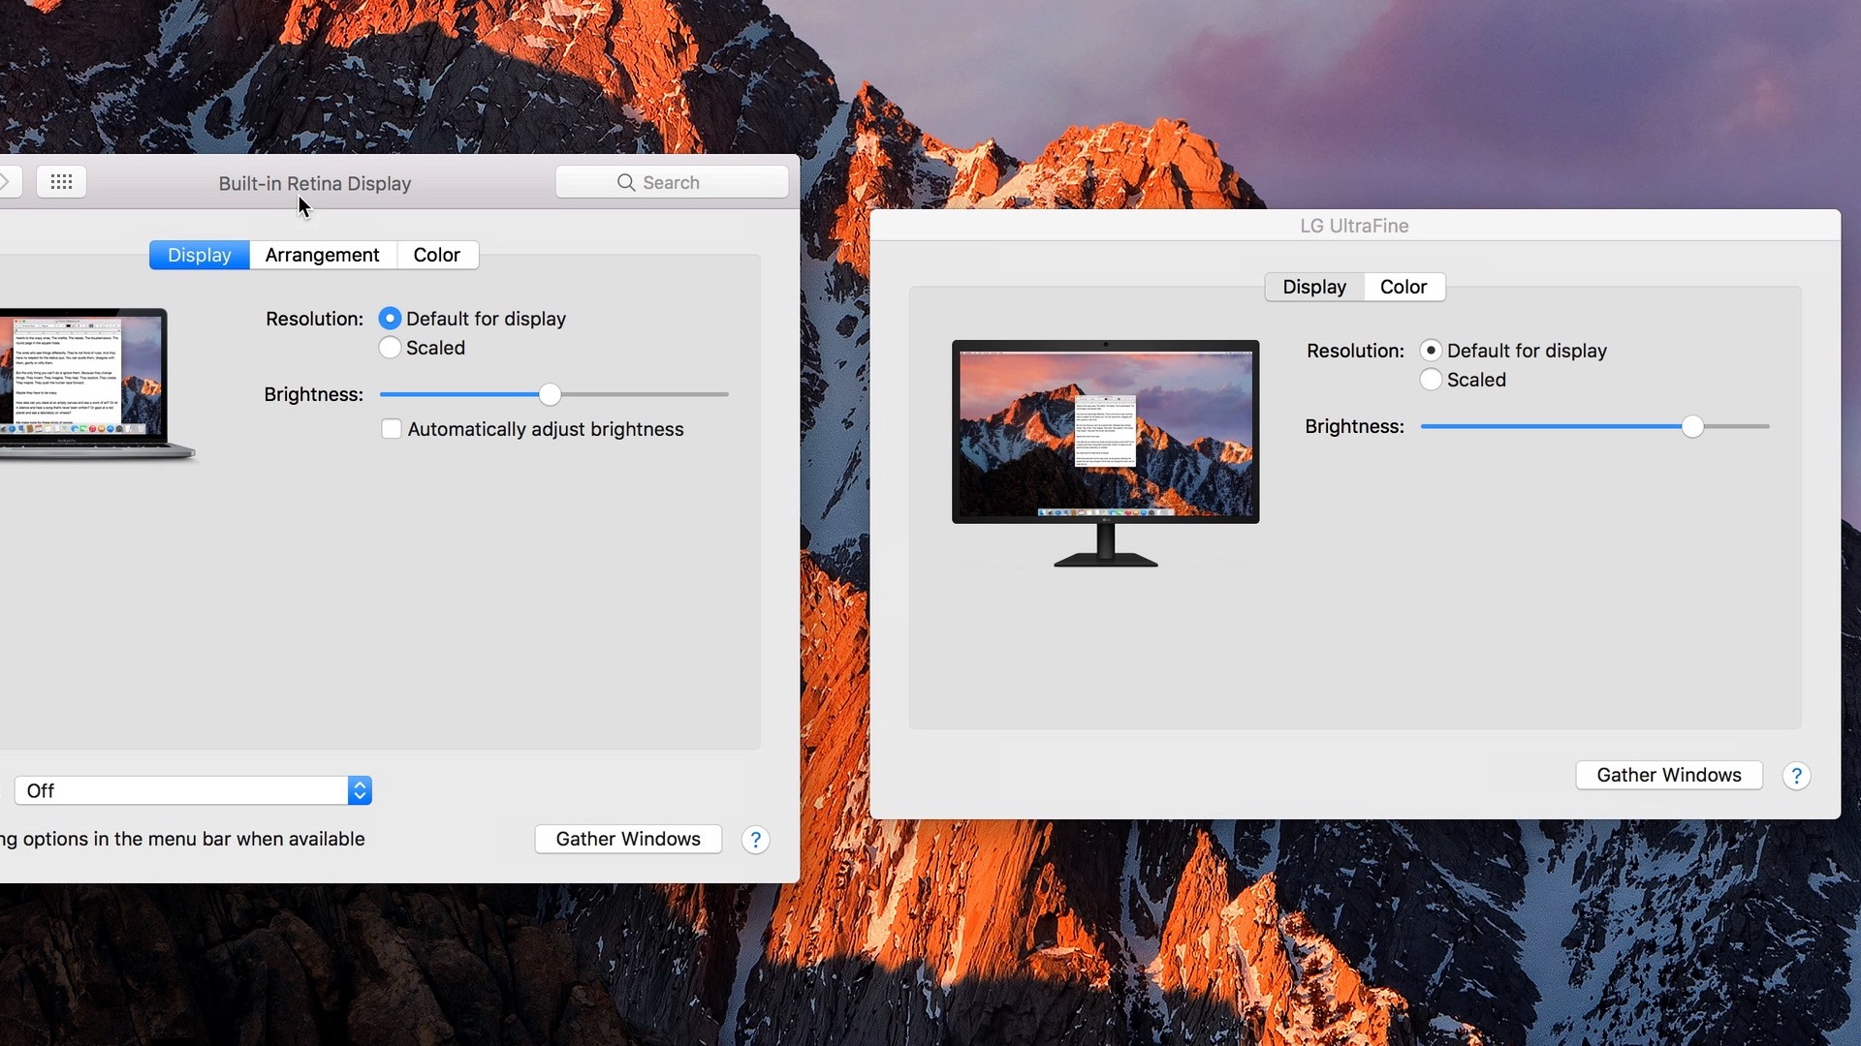Click the Color tab on LG UltraFine panel
Screen dimensions: 1861x1046
[1403, 286]
